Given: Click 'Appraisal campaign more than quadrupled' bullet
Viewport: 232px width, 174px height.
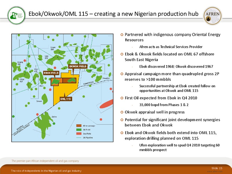Looking at the screenshot, I should 172,77.
